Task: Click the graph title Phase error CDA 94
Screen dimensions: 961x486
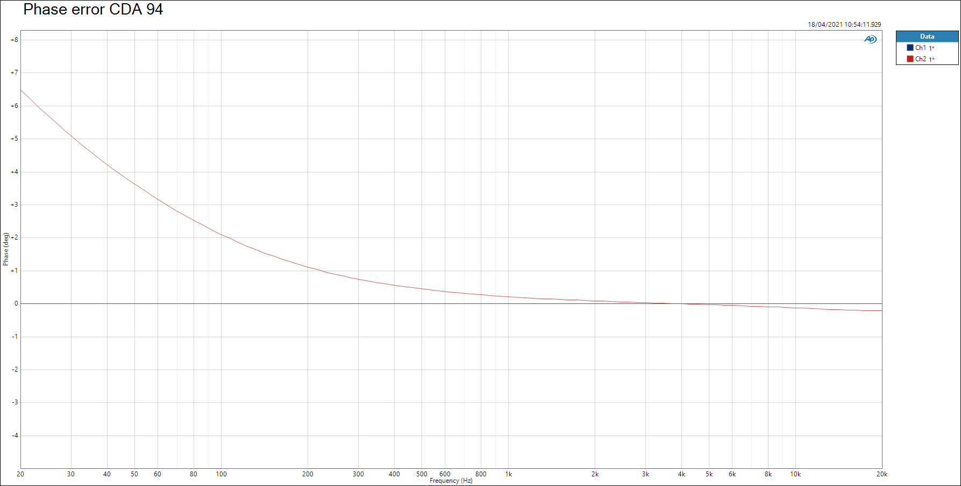Action: [93, 10]
